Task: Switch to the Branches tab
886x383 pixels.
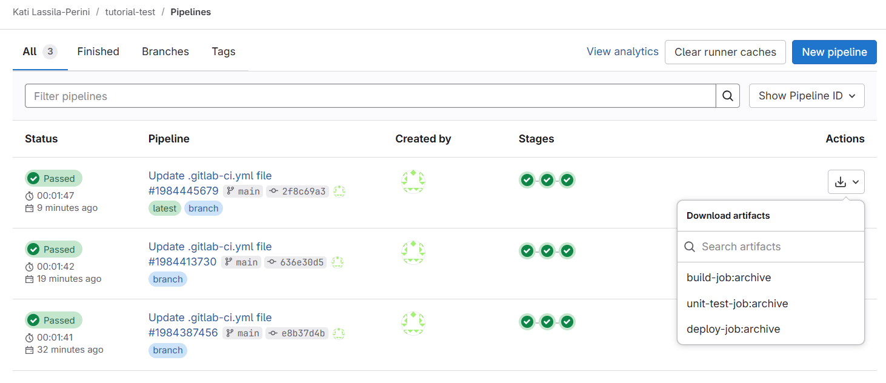Action: [x=165, y=52]
